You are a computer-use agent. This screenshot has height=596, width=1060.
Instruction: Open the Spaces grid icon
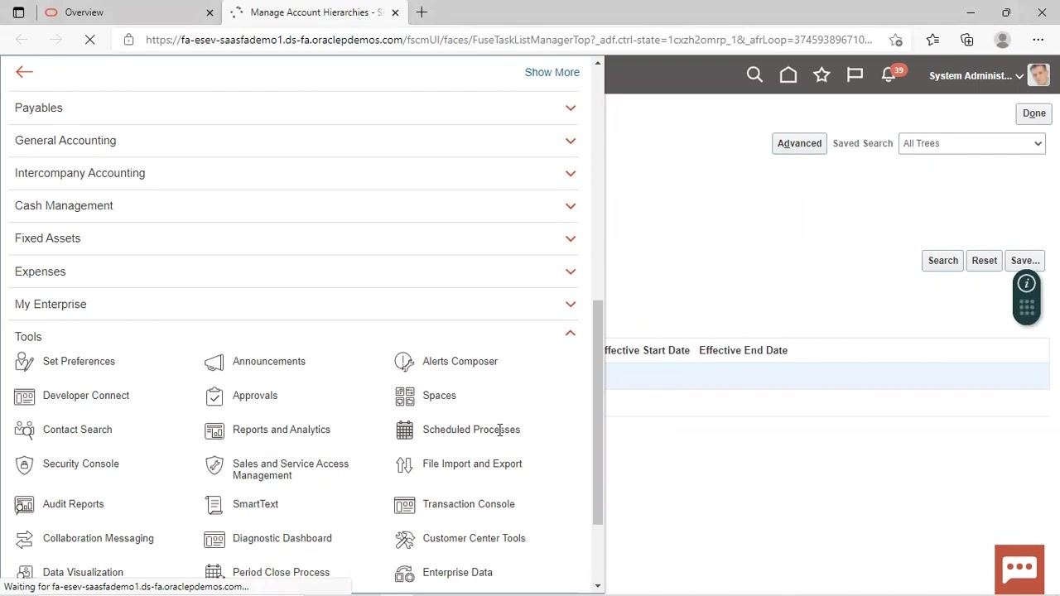click(404, 396)
